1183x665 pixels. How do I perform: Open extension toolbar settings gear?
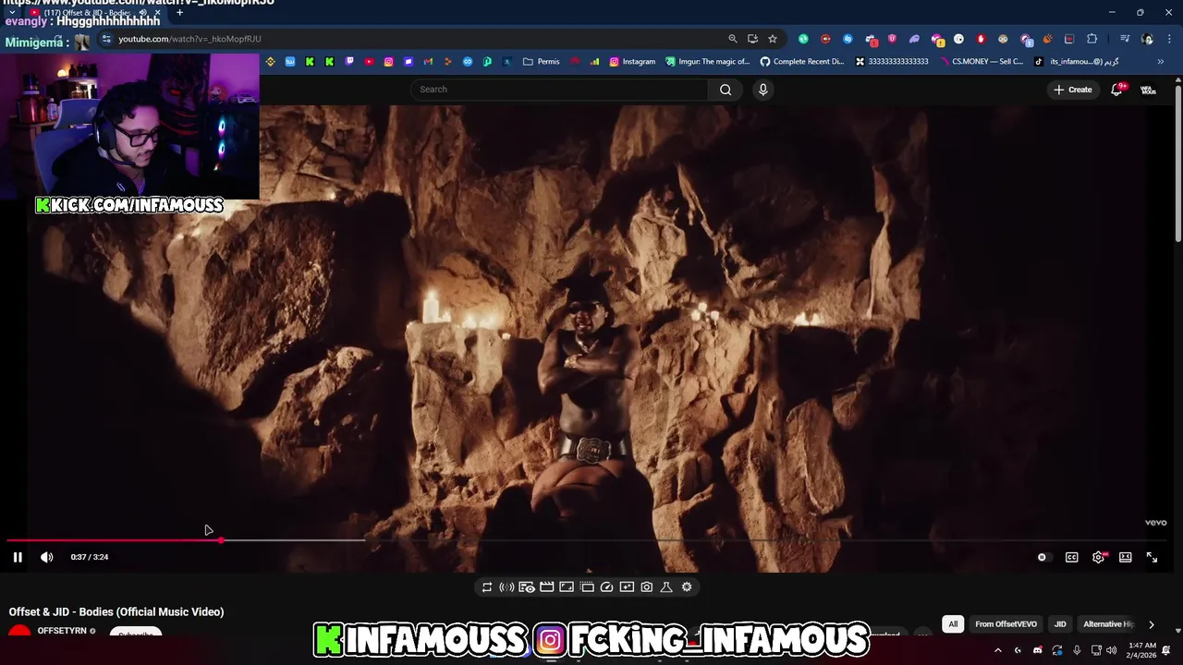coord(687,586)
